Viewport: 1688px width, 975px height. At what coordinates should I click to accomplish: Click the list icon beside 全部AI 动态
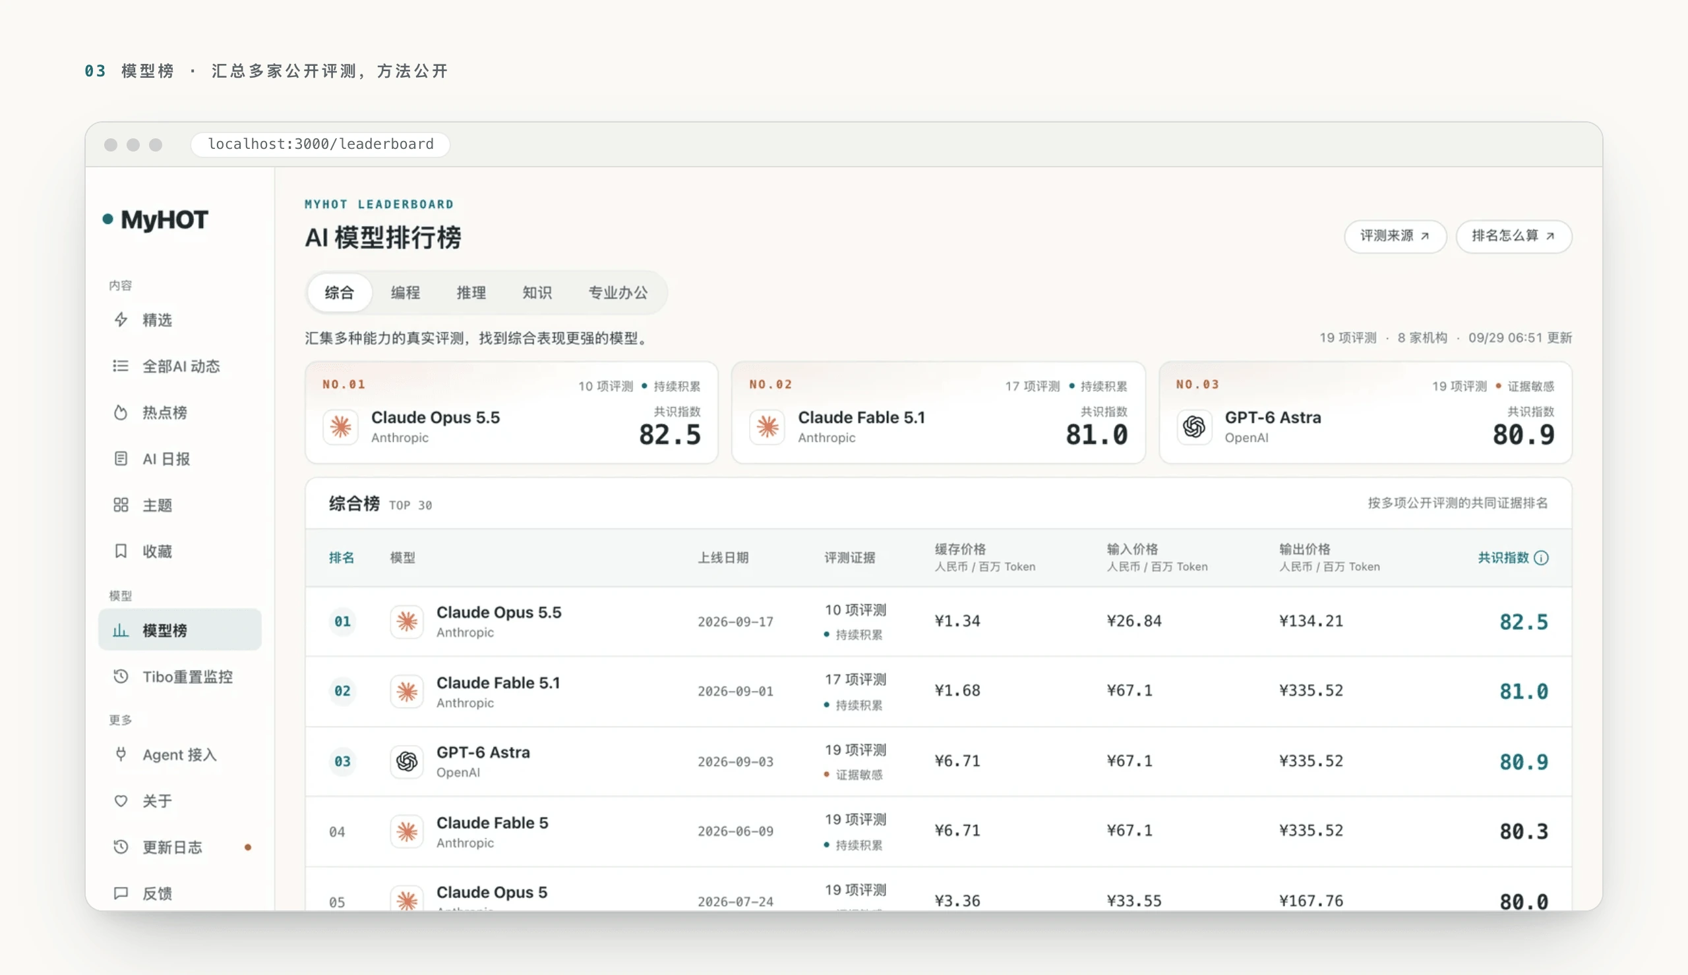point(121,366)
